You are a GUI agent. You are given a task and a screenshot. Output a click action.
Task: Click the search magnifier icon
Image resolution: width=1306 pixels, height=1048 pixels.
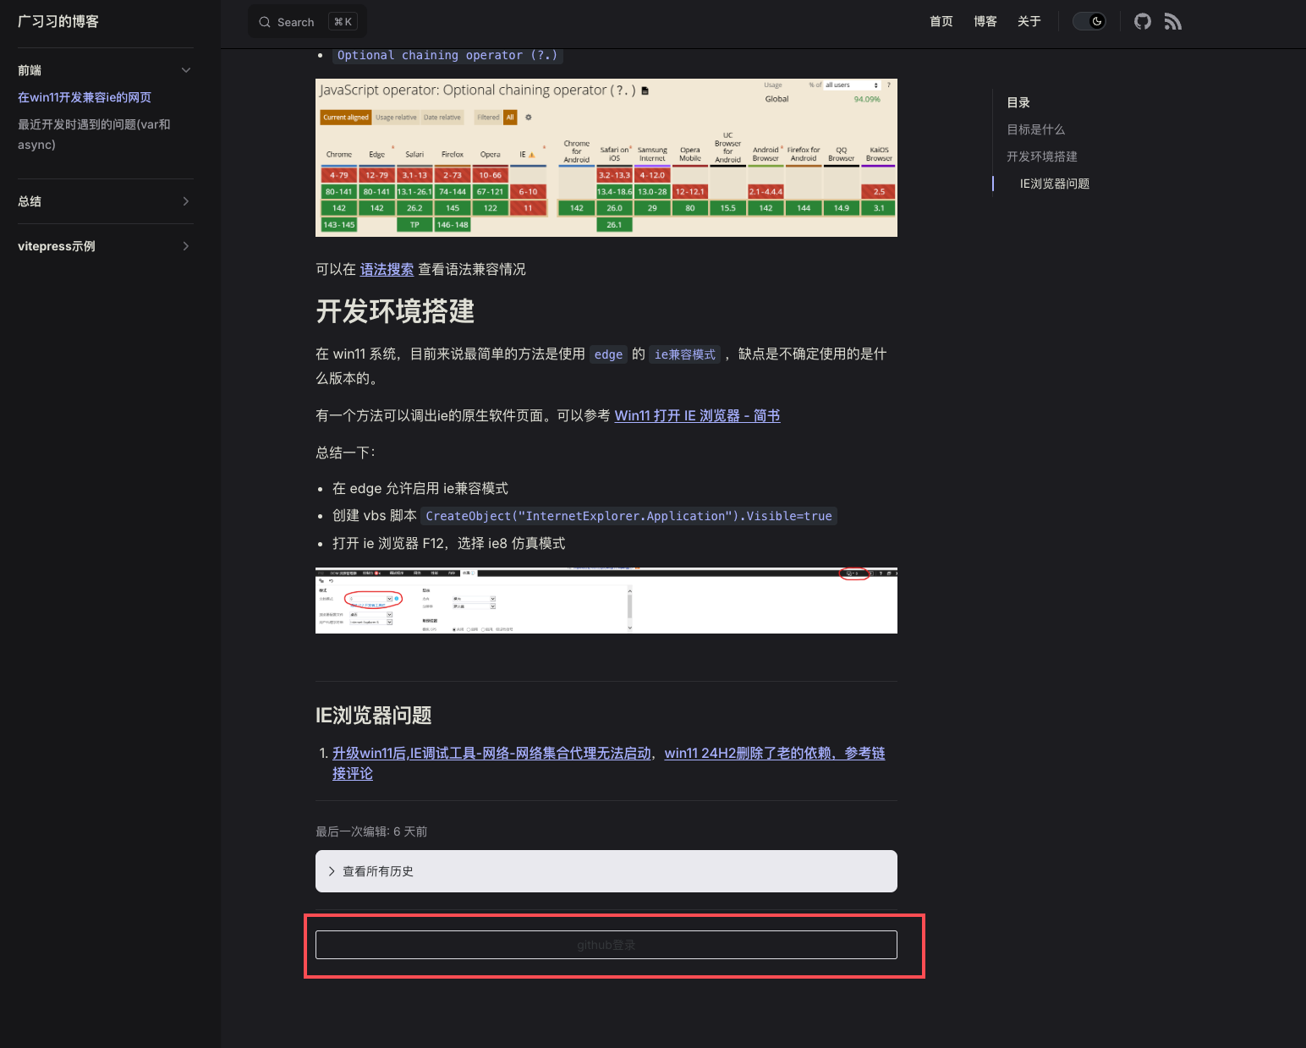(x=265, y=22)
